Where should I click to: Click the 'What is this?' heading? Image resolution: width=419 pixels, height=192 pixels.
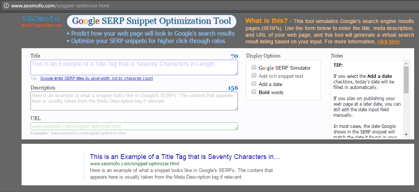pos(267,20)
